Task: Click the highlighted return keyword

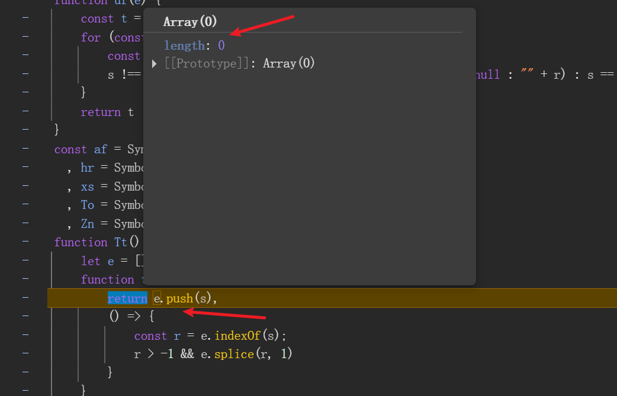Action: 127,299
